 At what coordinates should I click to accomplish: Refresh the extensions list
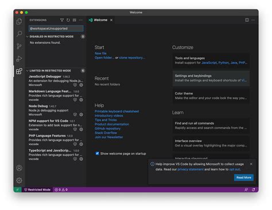tap(68, 20)
